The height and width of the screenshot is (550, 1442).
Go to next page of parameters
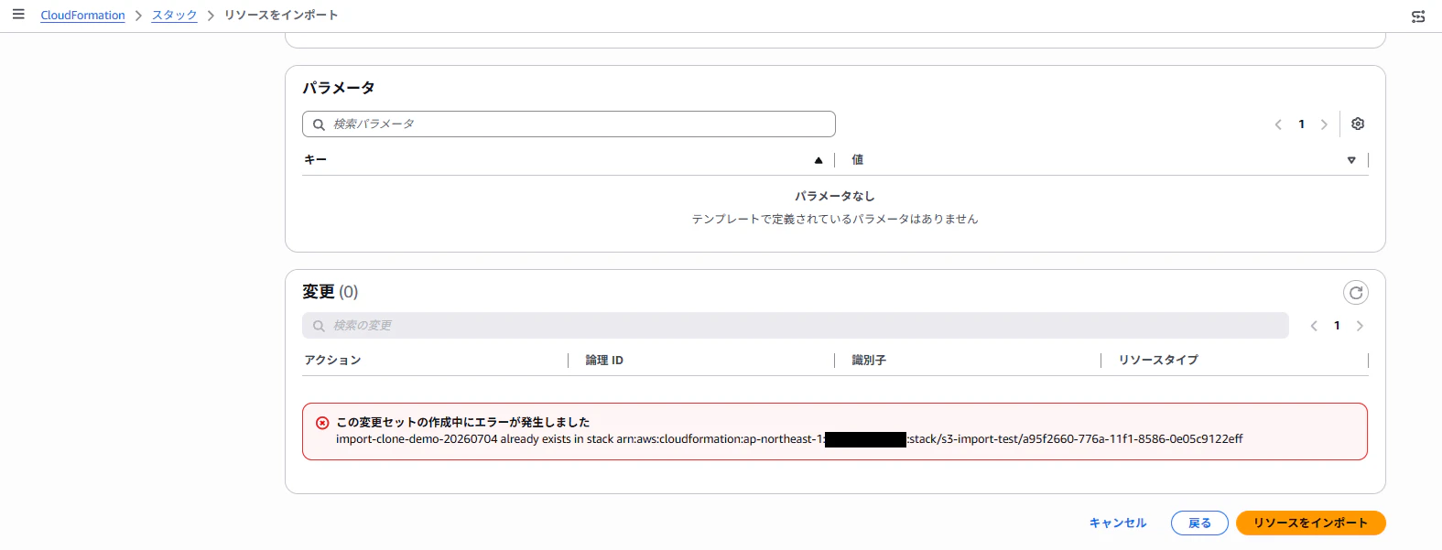coord(1324,124)
